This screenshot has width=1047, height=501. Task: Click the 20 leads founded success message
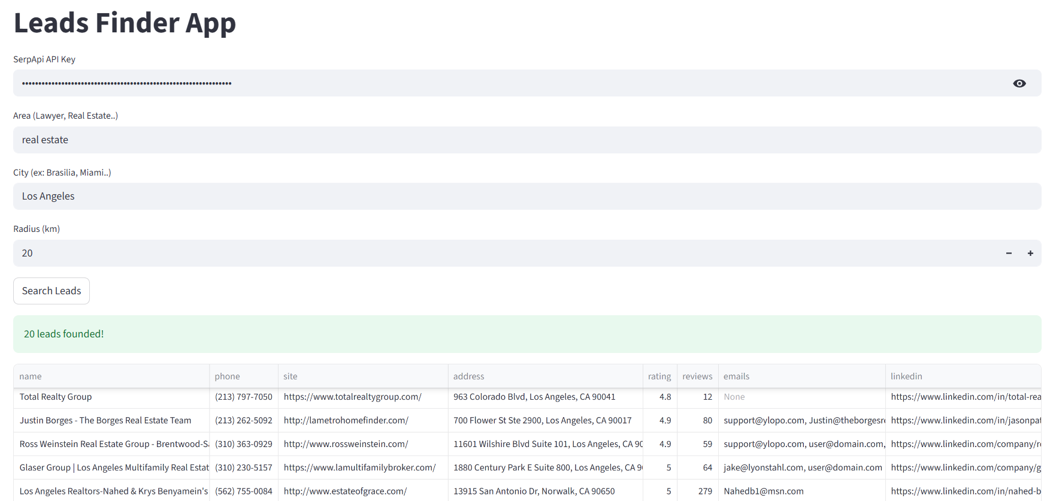(527, 334)
